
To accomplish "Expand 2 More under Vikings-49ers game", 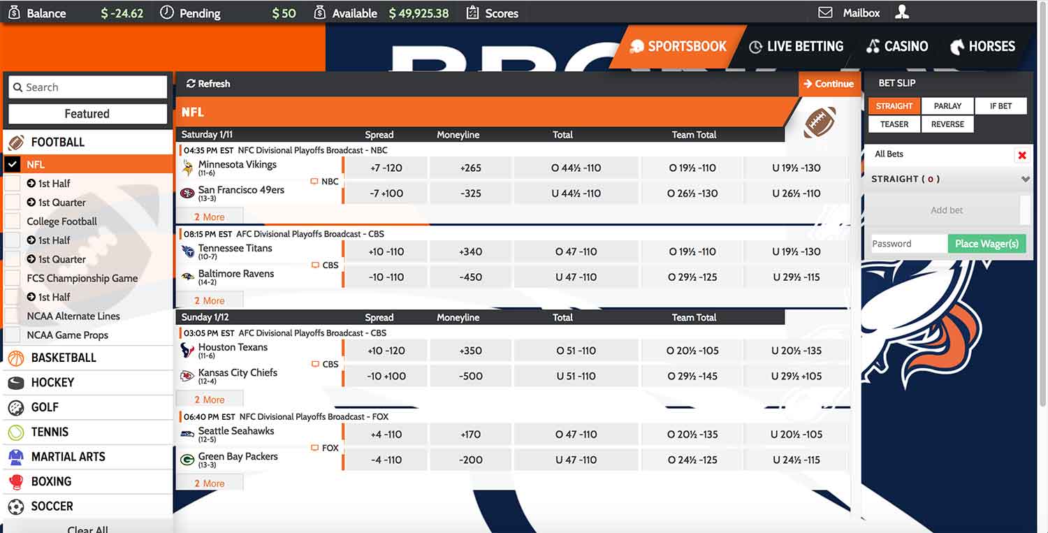I will point(210,217).
